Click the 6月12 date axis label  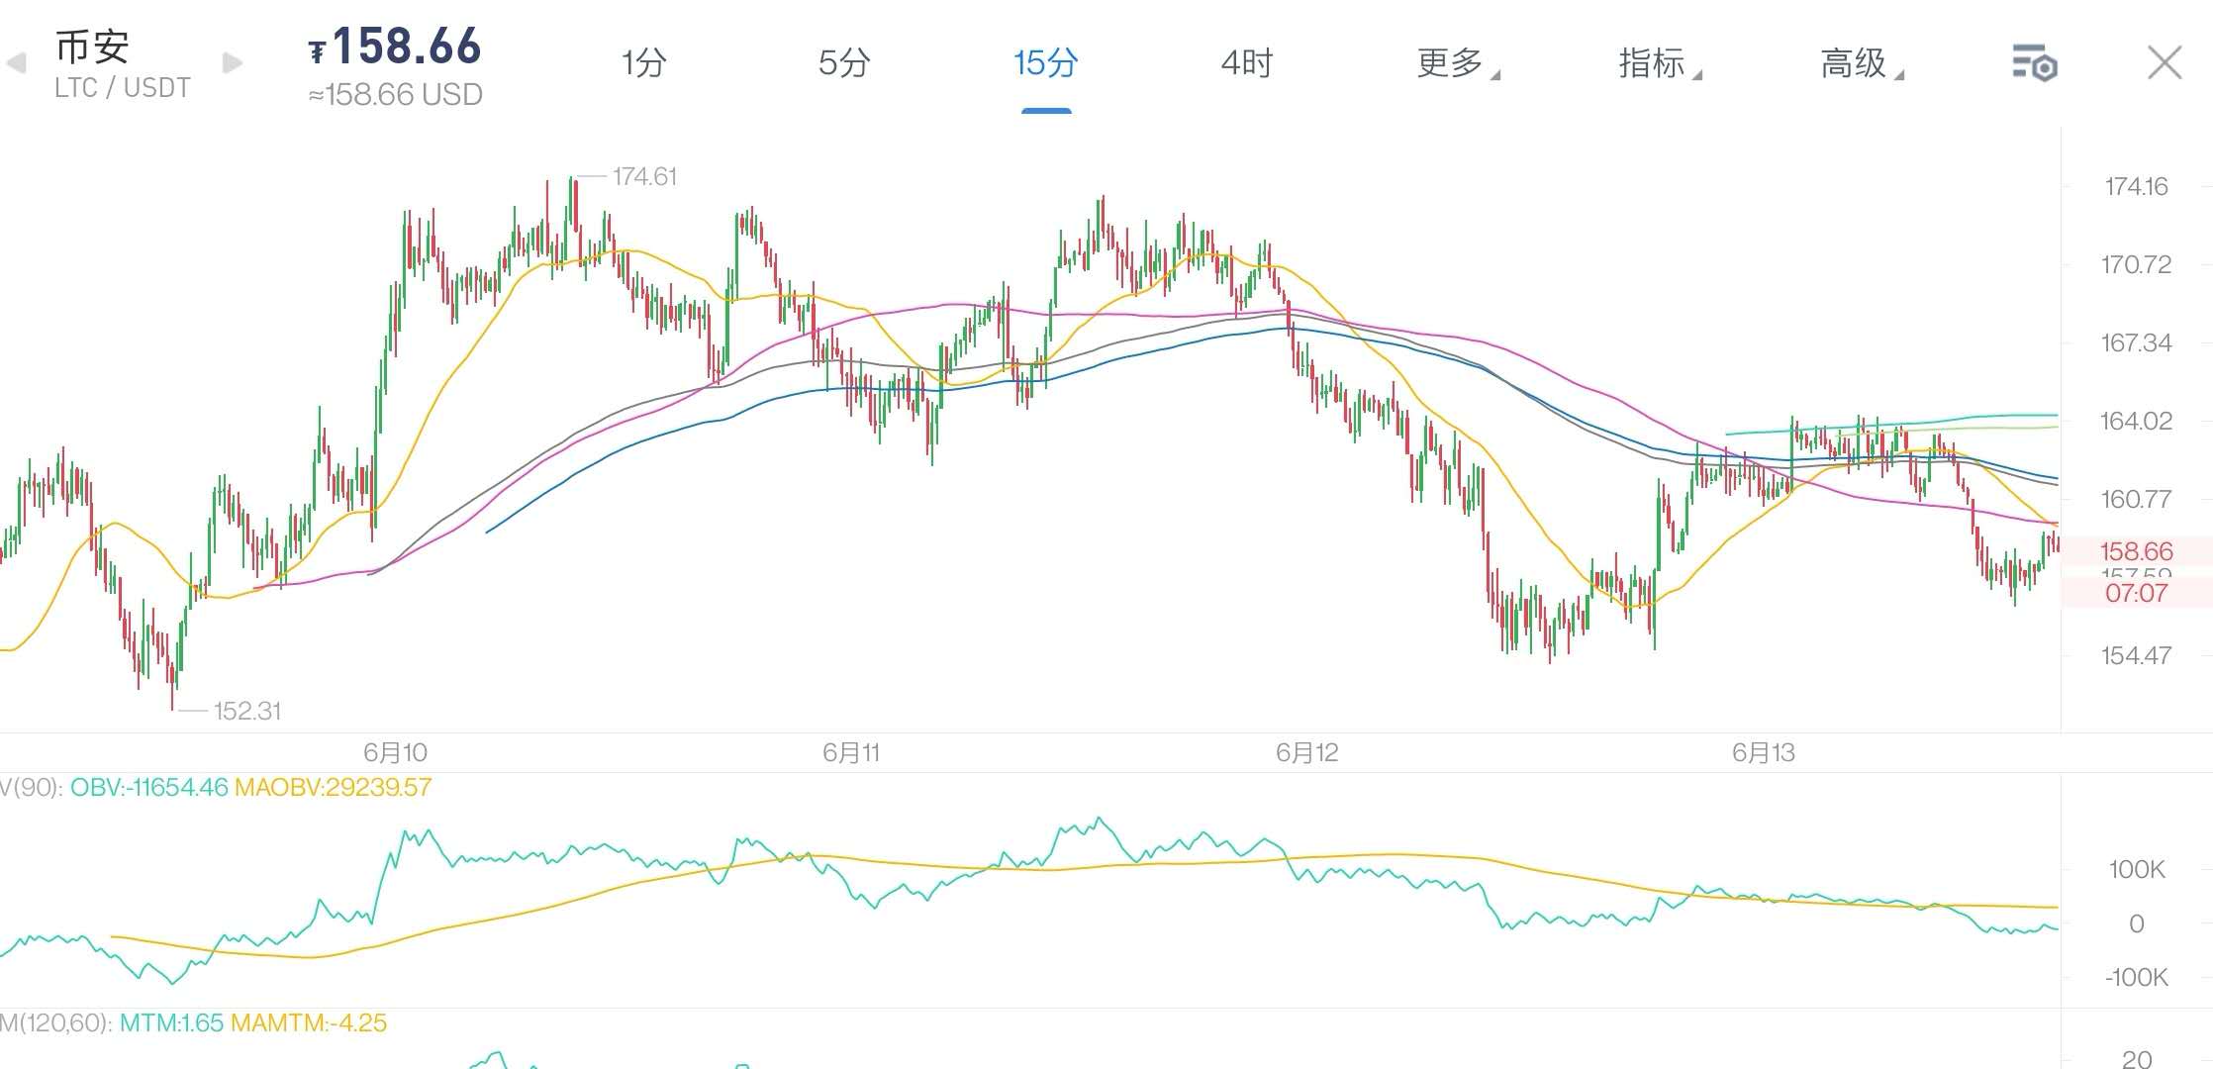(x=1306, y=752)
